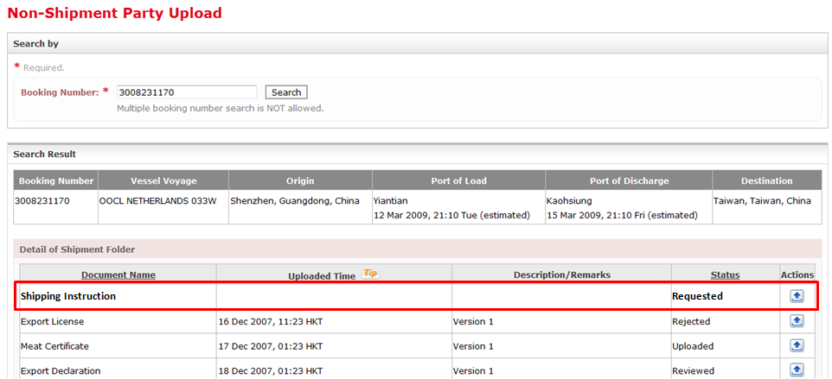
Task: Click the Requested status of Shipping Instruction
Action: [x=697, y=296]
